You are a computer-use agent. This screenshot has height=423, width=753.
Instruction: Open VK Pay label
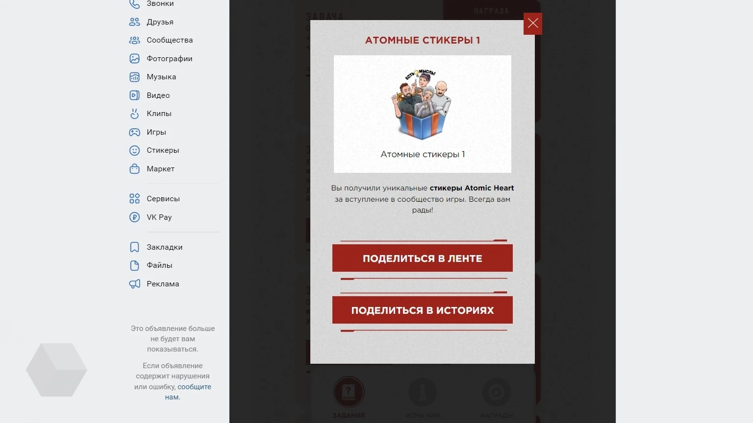[159, 217]
